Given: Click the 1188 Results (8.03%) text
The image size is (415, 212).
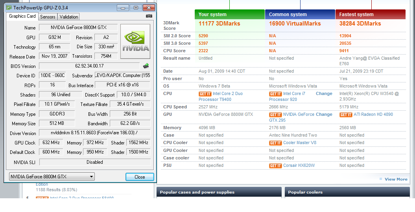Looking at the screenshot, I should [56, 190].
